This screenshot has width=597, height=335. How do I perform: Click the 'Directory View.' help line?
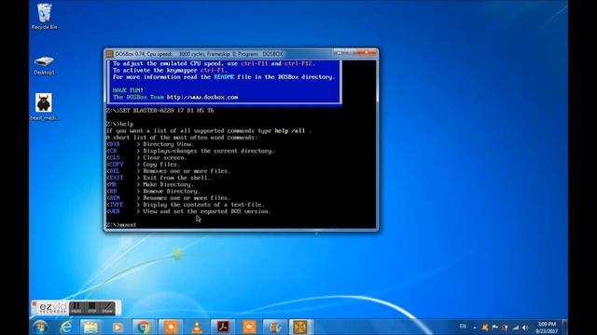click(x=168, y=144)
